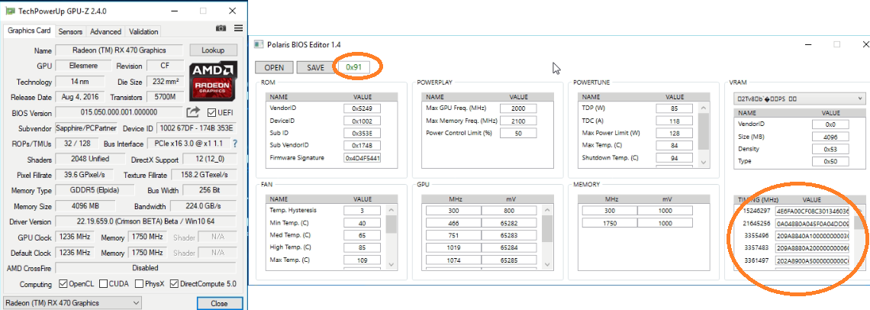Edit memory 300 MHz voltage 1000 cell

coord(665,211)
